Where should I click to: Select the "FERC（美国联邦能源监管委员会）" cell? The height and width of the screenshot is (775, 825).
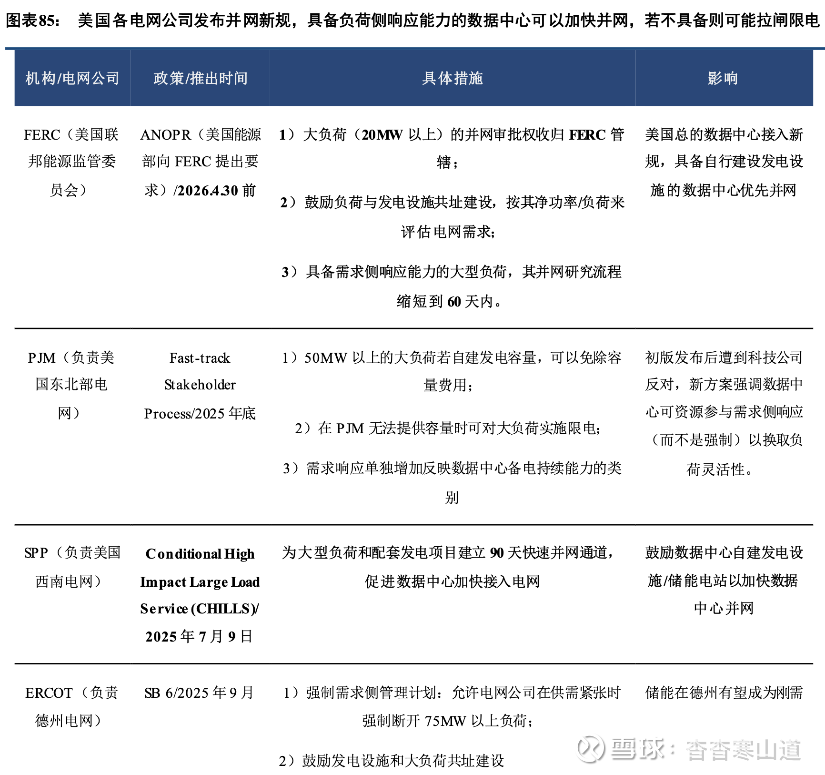pos(71,162)
